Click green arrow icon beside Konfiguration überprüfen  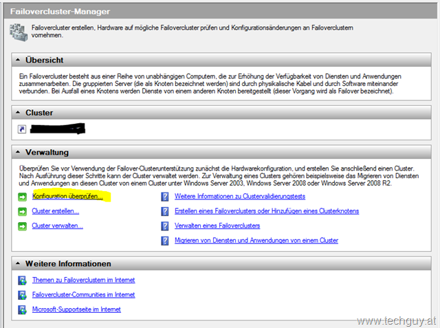(23, 197)
